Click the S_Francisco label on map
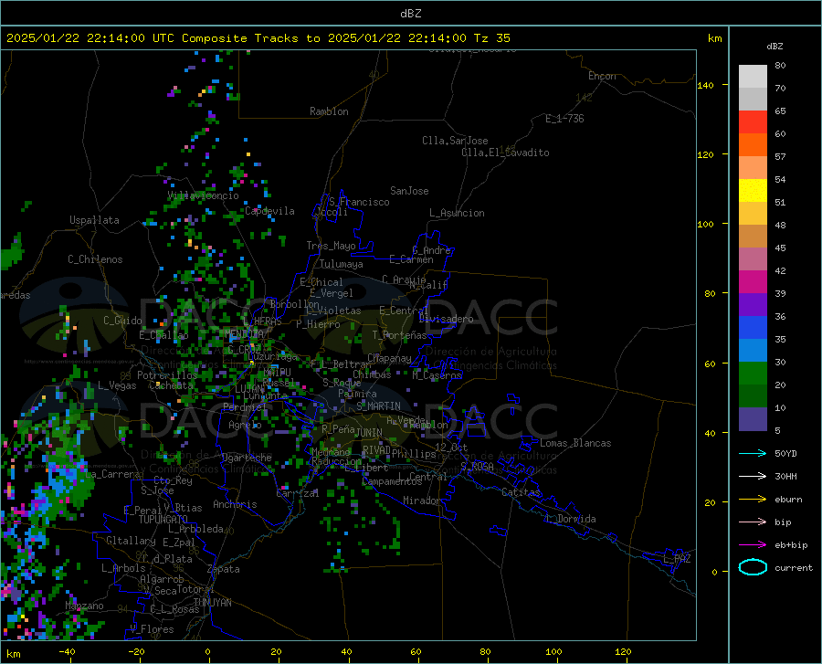 [x=359, y=202]
